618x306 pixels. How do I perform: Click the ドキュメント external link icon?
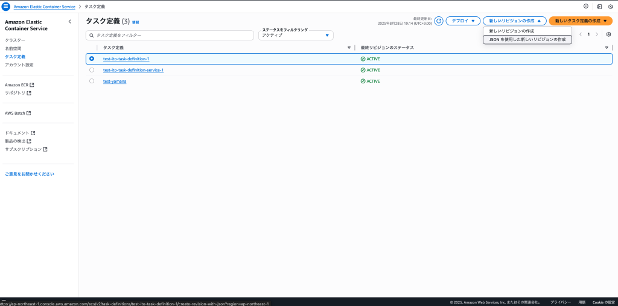(33, 133)
